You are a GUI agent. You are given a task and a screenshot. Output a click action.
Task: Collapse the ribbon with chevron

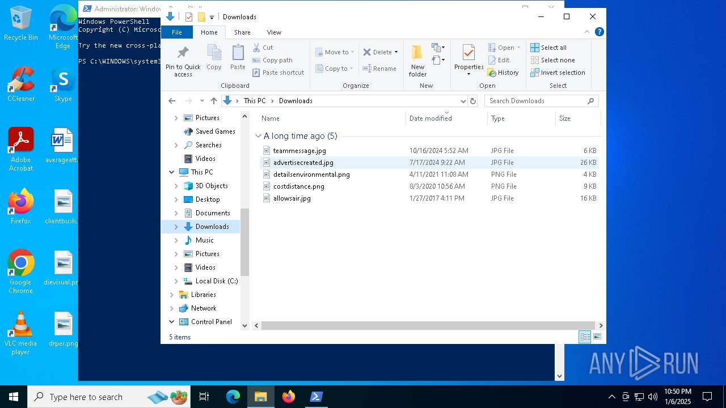coord(588,32)
